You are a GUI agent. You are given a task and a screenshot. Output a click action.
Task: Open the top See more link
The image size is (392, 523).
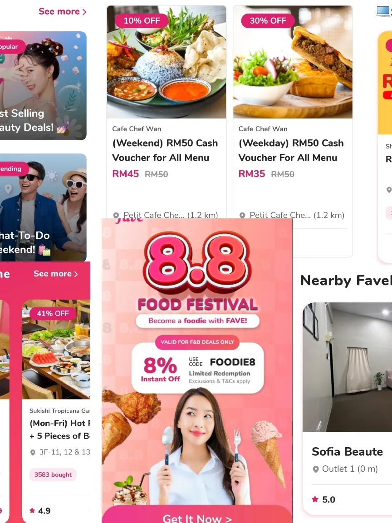pos(62,12)
